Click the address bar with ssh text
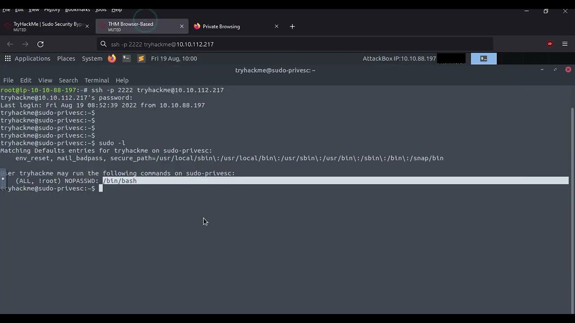The image size is (575, 323). coord(295,44)
